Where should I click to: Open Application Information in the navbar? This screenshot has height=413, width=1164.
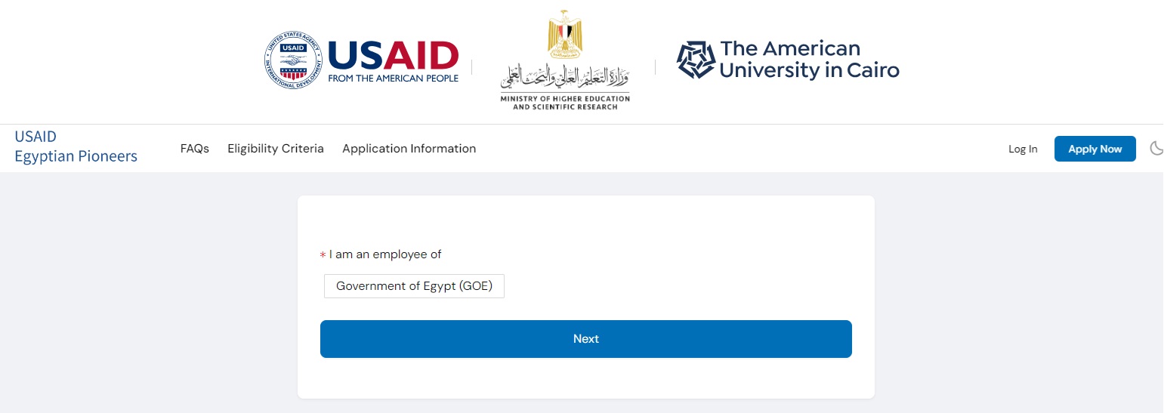[x=409, y=149]
